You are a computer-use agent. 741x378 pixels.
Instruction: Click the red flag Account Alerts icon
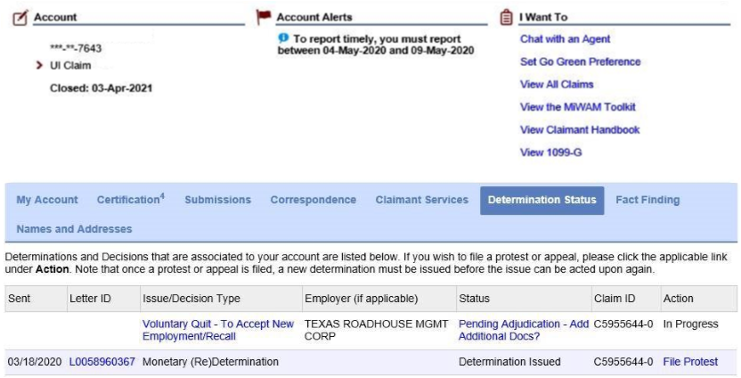[x=264, y=17]
